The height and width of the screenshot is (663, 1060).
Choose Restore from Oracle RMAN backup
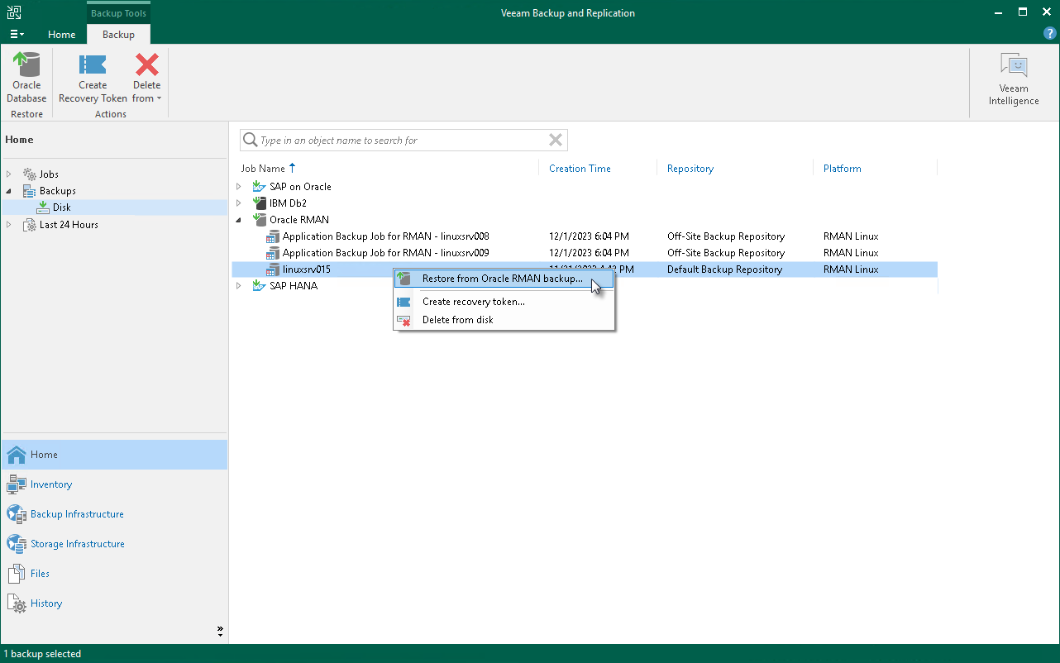(501, 279)
